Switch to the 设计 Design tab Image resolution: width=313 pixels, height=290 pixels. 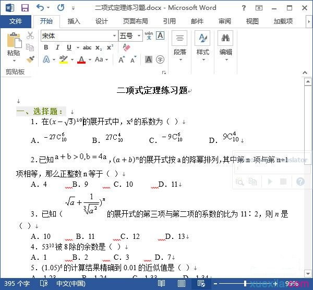tap(102, 21)
